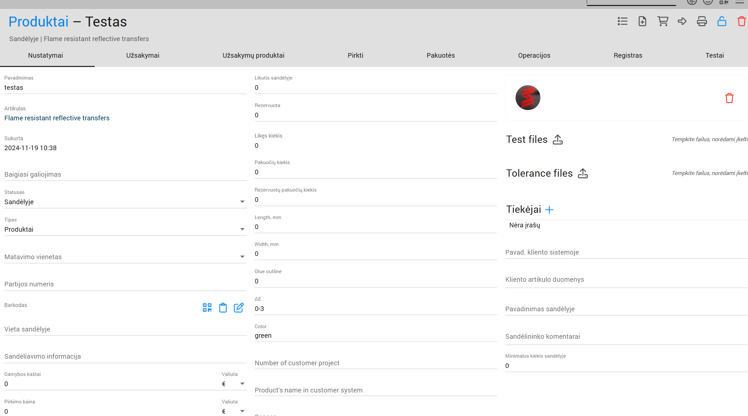Viewport: 748px width, 416px height.
Task: Click the shopping cart icon
Action: [663, 22]
